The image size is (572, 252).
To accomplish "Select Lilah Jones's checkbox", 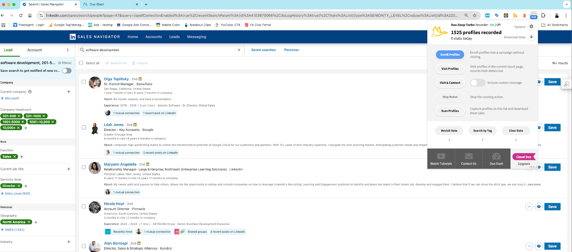I will click(x=84, y=128).
